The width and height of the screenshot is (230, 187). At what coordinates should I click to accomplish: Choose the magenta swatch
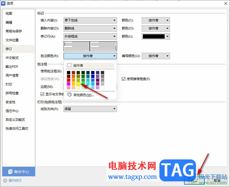tap(69, 84)
